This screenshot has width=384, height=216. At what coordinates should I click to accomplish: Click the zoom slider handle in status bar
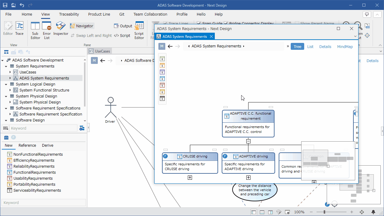(x=324, y=212)
